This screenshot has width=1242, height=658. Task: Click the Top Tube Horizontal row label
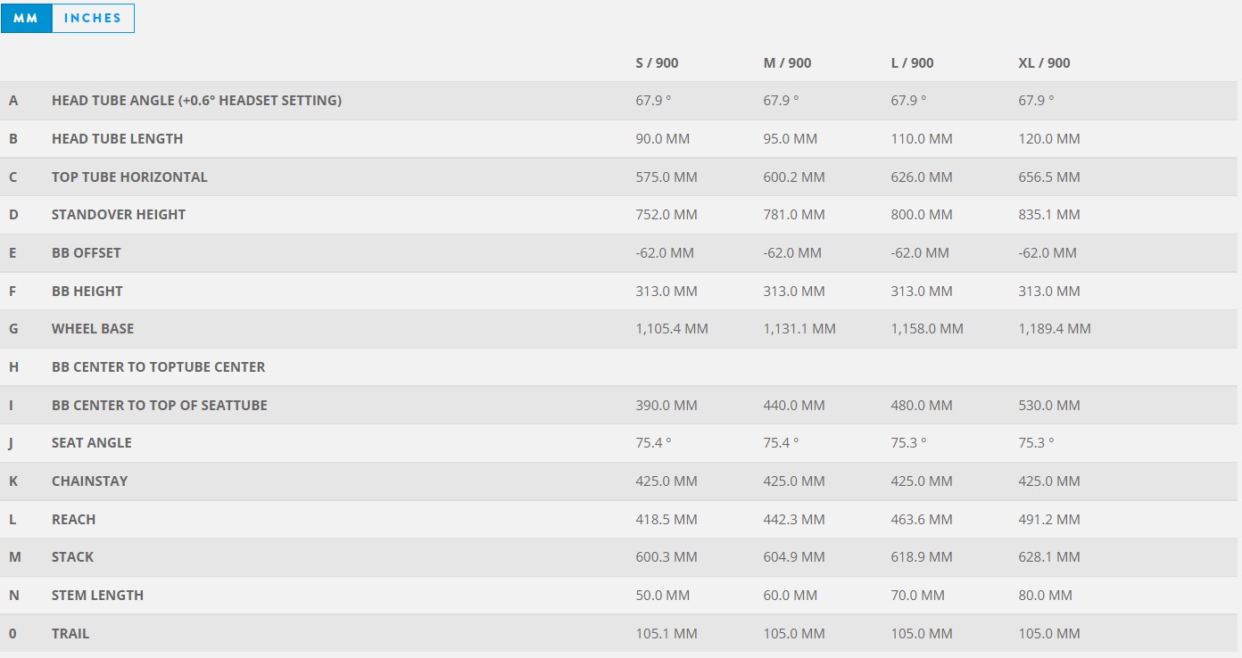pos(129,177)
